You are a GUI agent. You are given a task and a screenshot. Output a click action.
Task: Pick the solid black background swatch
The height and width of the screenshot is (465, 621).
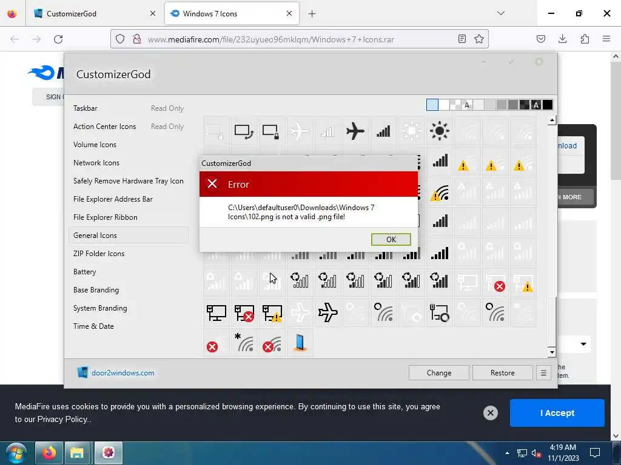(548, 105)
